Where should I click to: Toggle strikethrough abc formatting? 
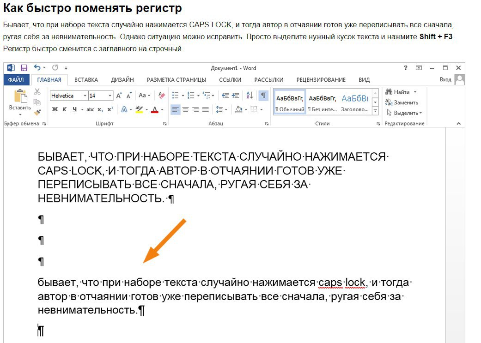coord(90,109)
